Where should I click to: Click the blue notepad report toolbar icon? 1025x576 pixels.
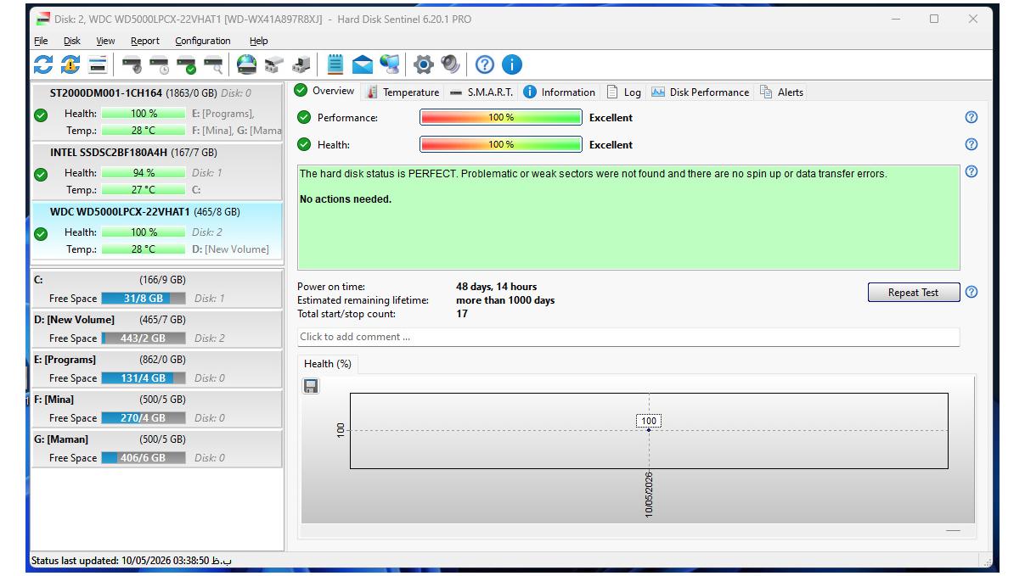pyautogui.click(x=335, y=64)
